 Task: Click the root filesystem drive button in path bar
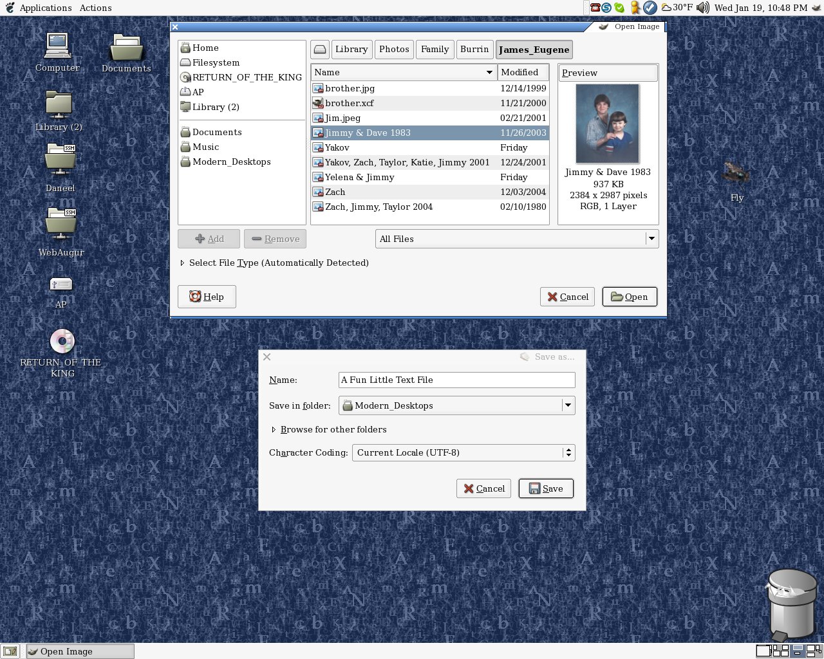[x=320, y=50]
